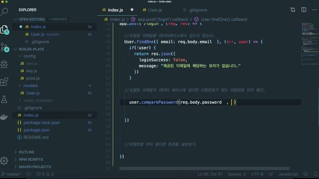
Task: Change encoding via UTF-8
Action: [x=257, y=174]
